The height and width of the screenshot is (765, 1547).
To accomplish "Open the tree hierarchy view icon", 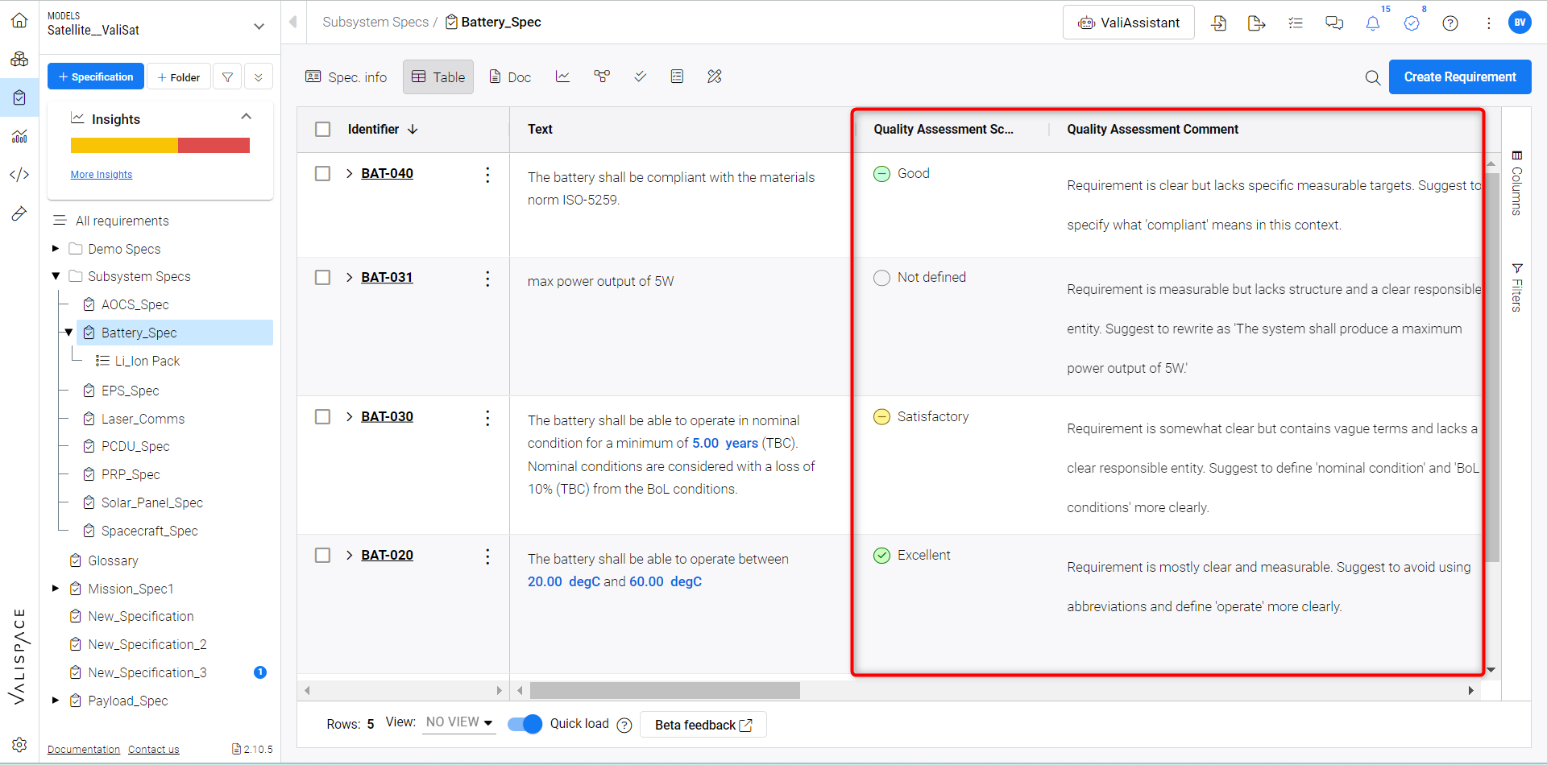I will point(602,76).
